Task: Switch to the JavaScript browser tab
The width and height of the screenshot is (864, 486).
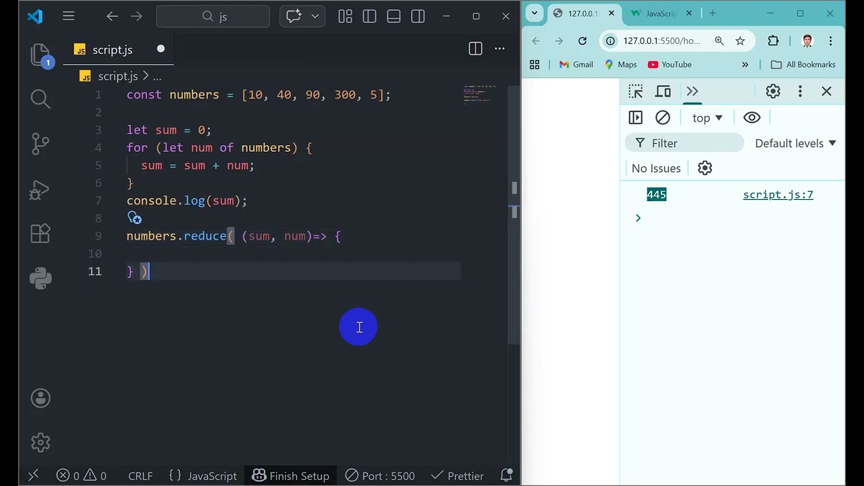Action: tap(659, 13)
